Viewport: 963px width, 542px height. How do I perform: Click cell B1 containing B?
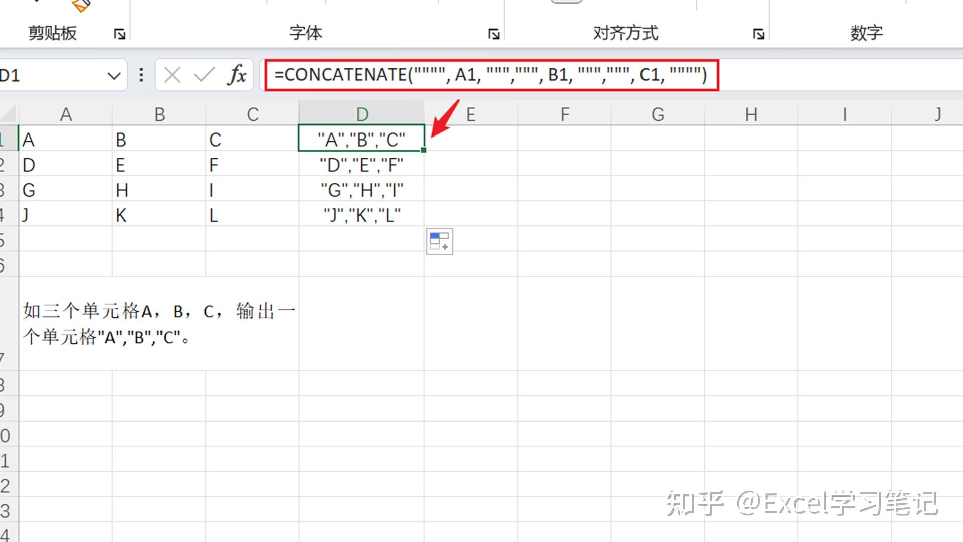tap(159, 139)
